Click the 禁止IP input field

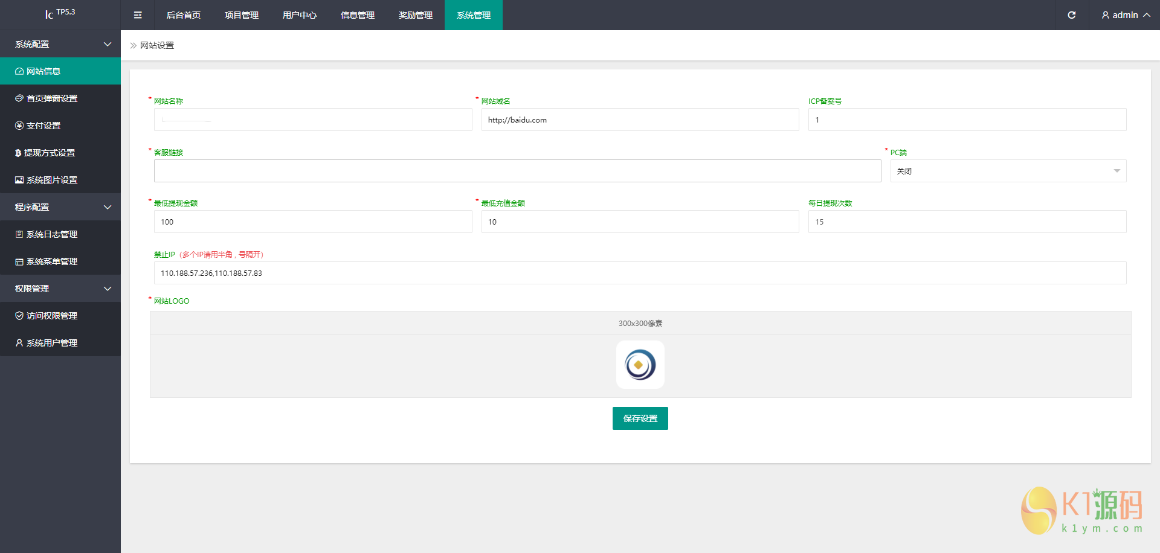point(640,273)
